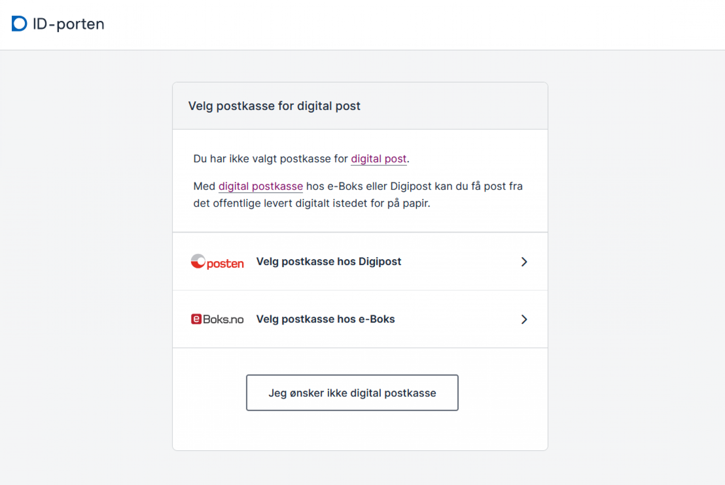This screenshot has width=725, height=485.
Task: Click the e-Boks.no logo icon
Action: [217, 319]
